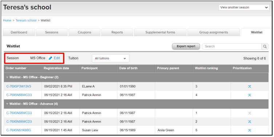Collapse the Waitlist MS Office Beginner group
274x137 pixels.
pos(7,77)
